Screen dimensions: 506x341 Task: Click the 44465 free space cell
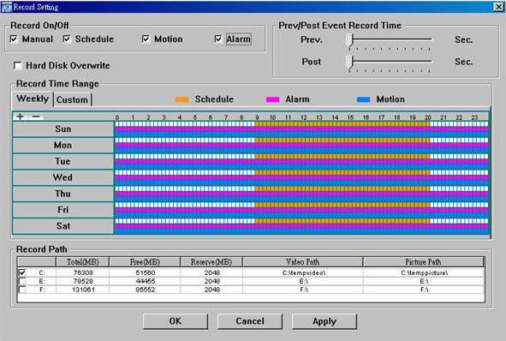[x=146, y=281]
